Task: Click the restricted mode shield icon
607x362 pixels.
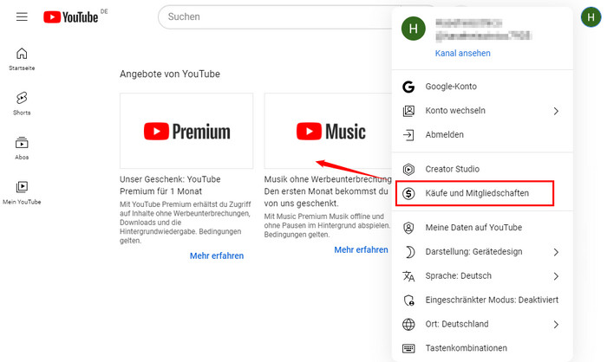Action: pyautogui.click(x=408, y=301)
